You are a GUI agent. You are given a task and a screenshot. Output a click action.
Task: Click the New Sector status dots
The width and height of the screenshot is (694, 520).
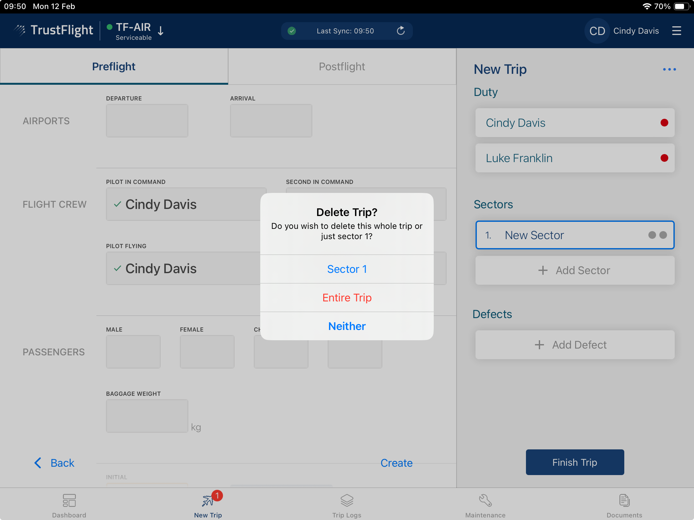tap(657, 235)
